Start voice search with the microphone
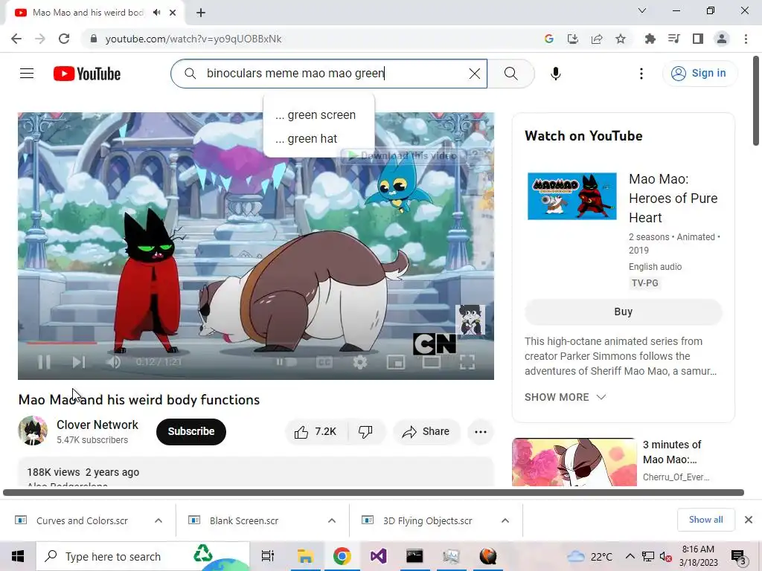 555,74
